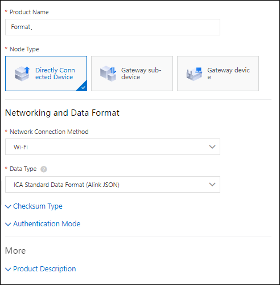
Task: Open the Data Type dropdown arrow
Action: [212, 185]
